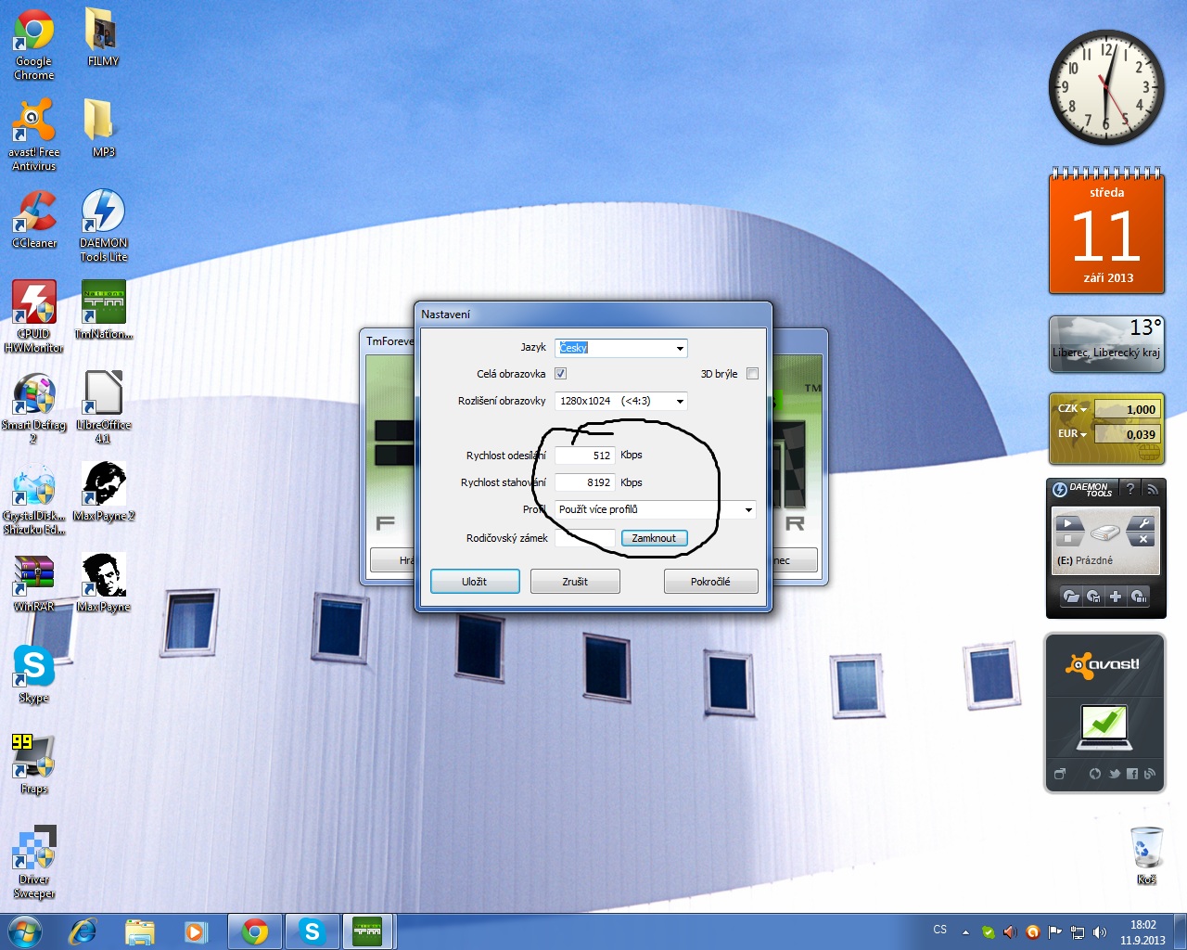Uncheck the Celá obrazovka checkbox
The width and height of the screenshot is (1187, 950).
click(560, 374)
